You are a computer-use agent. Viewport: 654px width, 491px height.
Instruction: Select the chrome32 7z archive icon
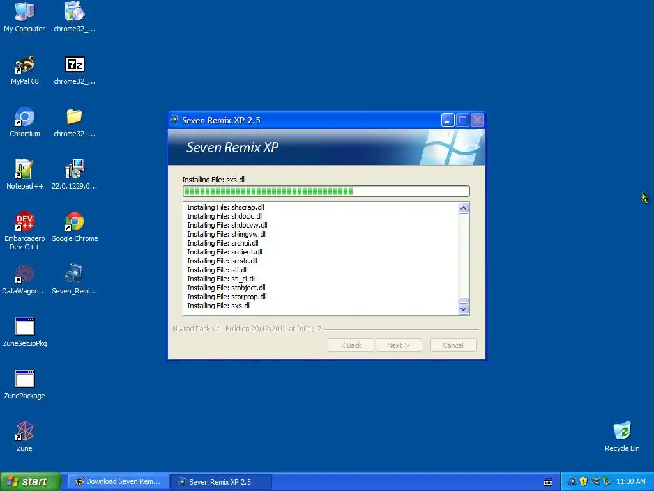coord(74,70)
